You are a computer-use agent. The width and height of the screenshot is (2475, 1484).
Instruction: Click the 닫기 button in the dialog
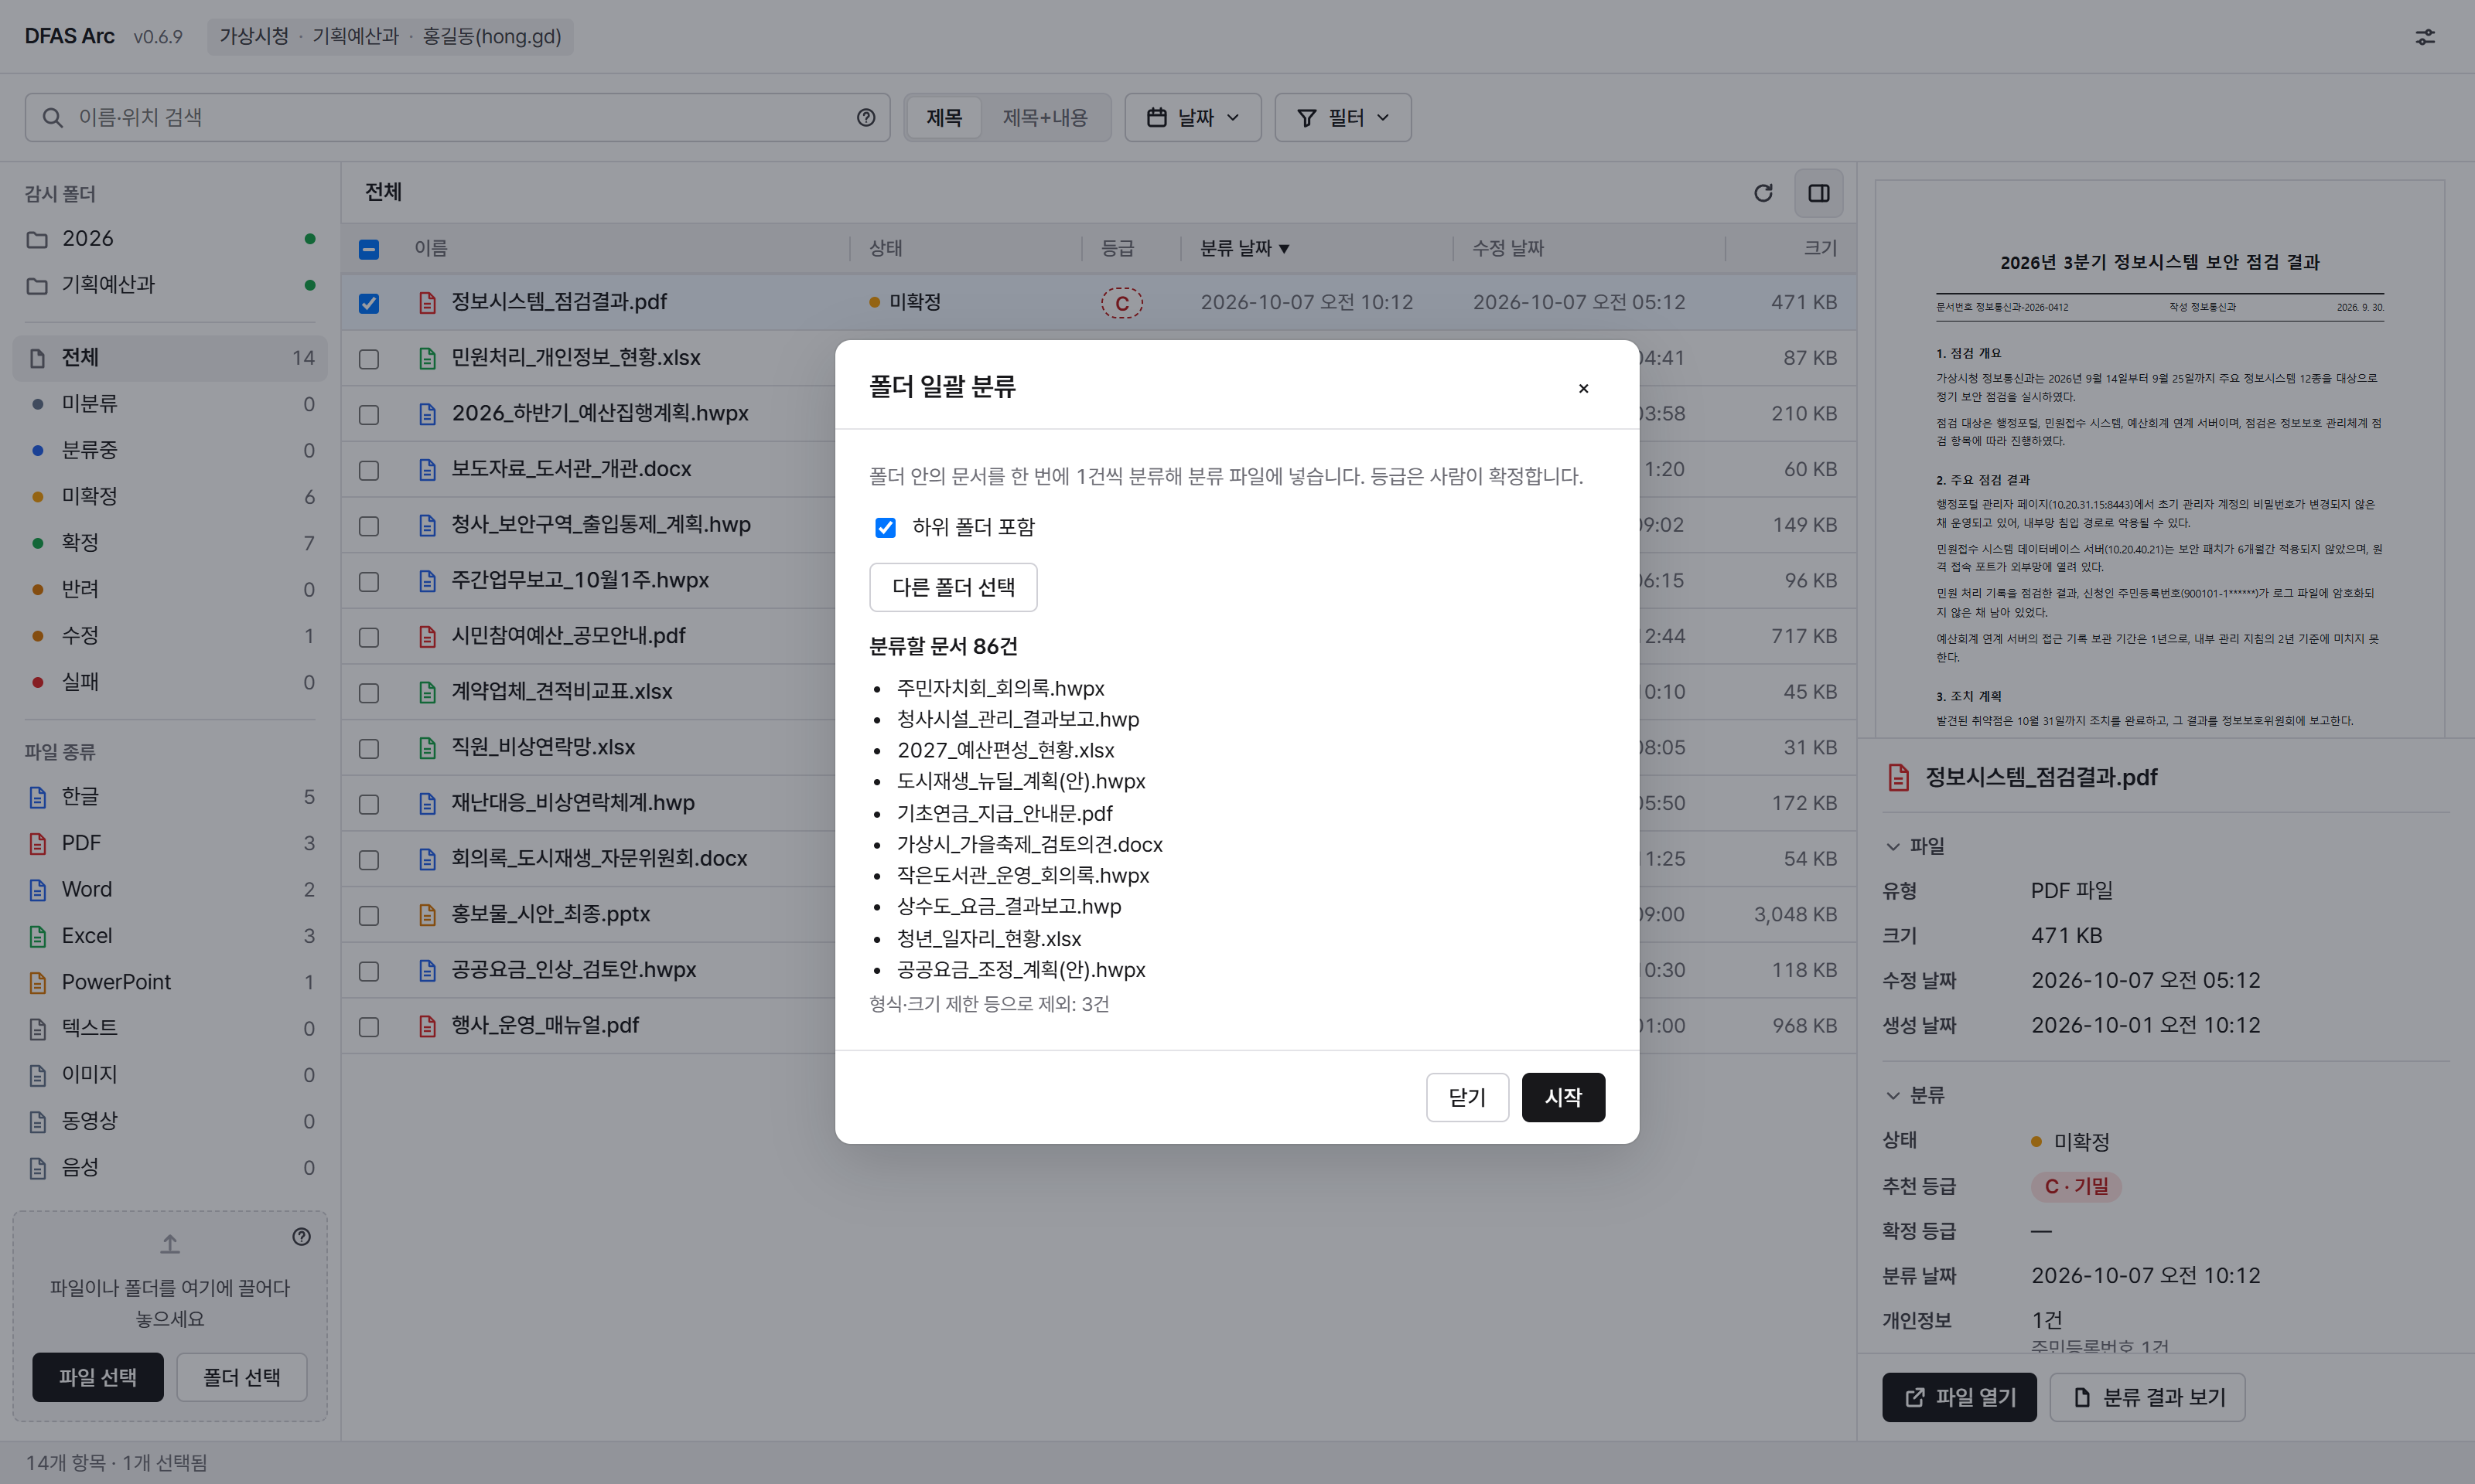1466,1098
